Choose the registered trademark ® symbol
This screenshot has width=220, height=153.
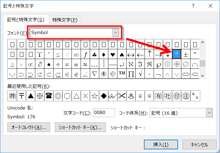point(104,74)
